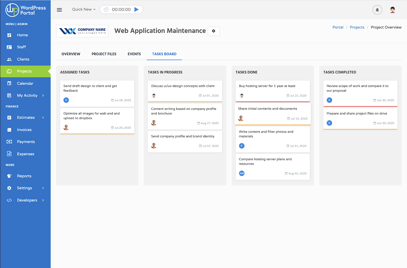Click the Projects breadcrumb link

click(357, 27)
